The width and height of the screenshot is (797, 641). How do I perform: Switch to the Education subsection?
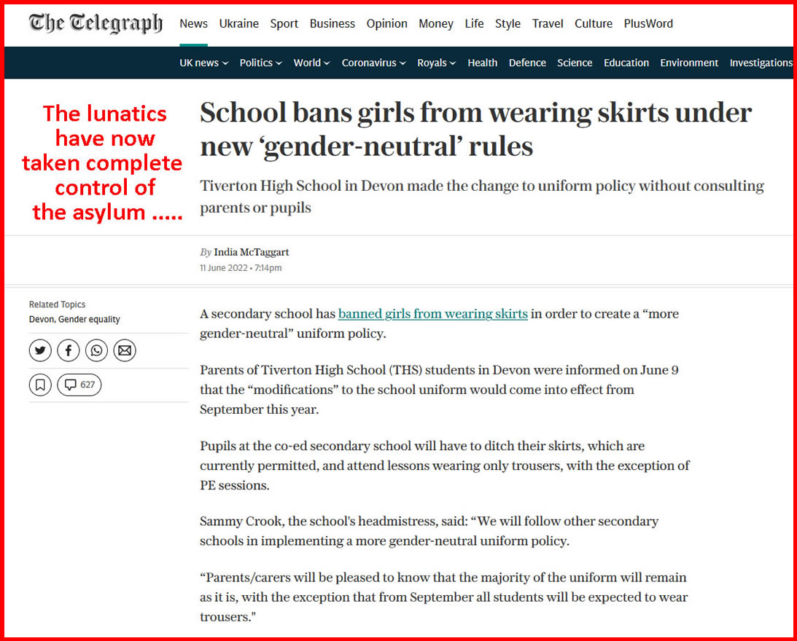(626, 63)
